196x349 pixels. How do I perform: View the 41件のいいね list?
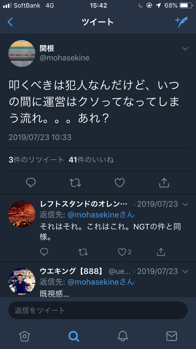[91, 160]
